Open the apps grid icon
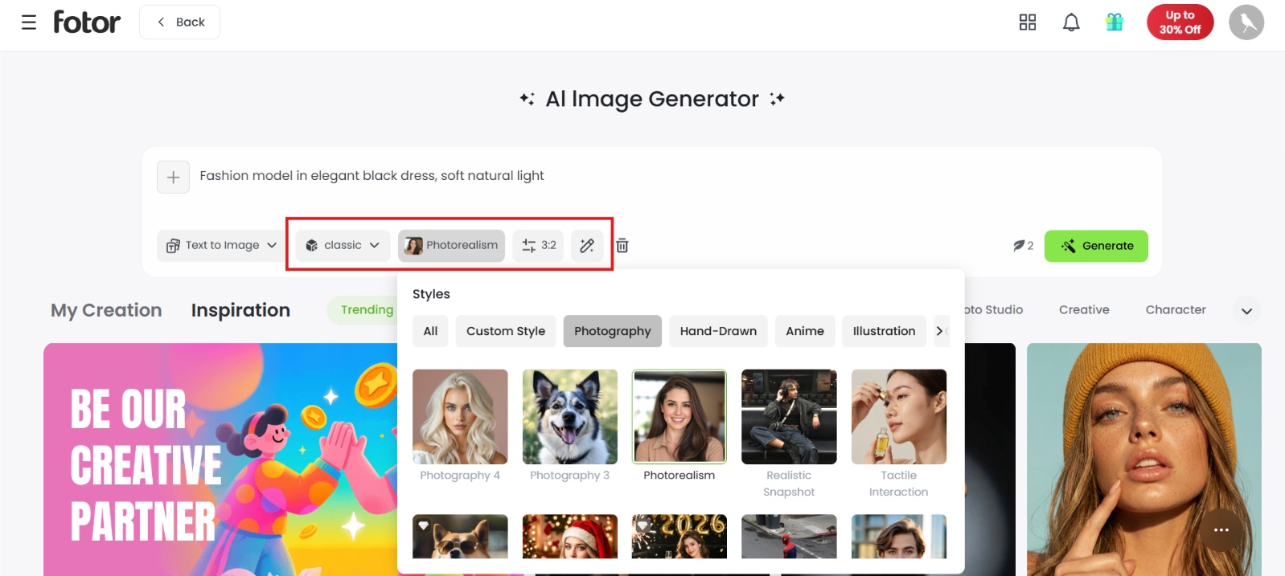 [x=1028, y=22]
